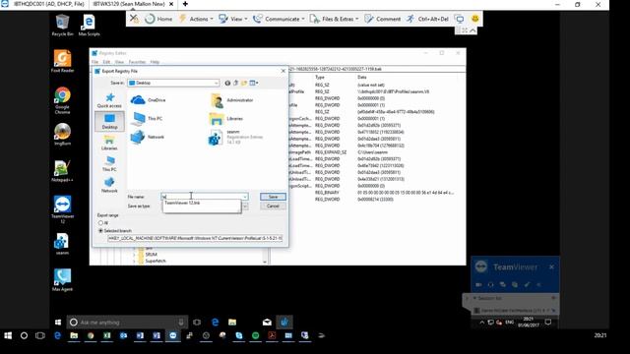630x354 pixels.
Task: Select Libraries in the places bar
Action: tap(109, 143)
